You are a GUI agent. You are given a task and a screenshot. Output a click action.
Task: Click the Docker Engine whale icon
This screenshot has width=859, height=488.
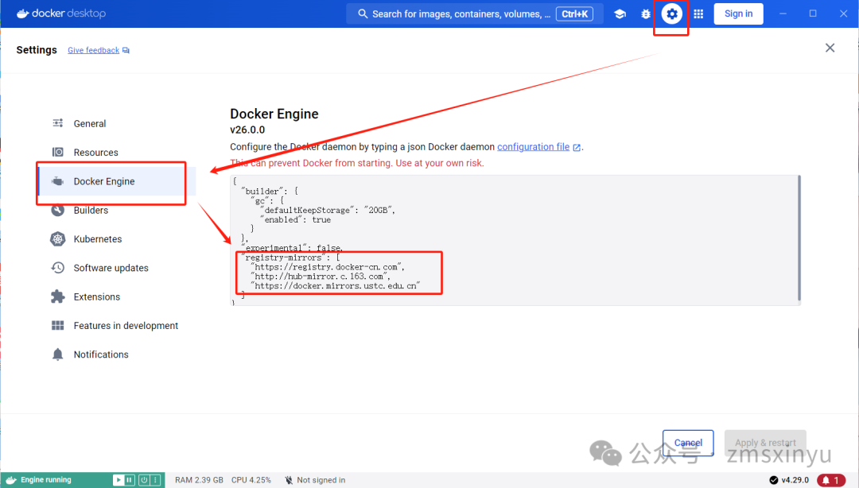click(x=57, y=181)
